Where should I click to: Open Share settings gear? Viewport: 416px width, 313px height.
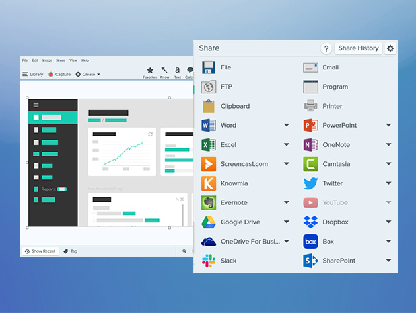coord(390,48)
